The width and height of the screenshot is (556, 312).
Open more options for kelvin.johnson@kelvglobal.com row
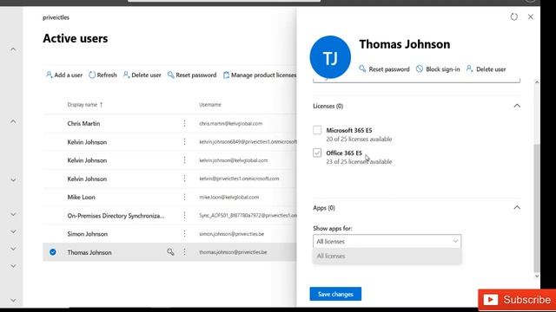[184, 160]
